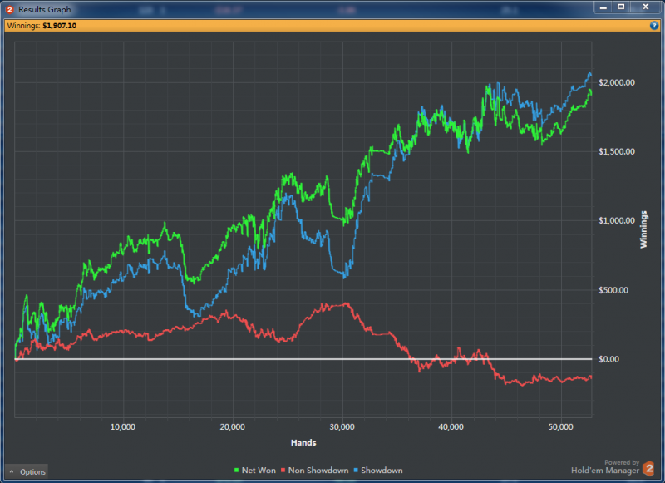Viewport: 665px width, 483px height.
Task: Click the green Net Won color square
Action: (236, 471)
